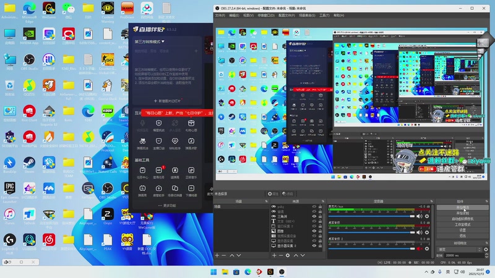Screen dimensions: 495x278
Task: Open the 场景集合(S) menu
Action: 307,15
